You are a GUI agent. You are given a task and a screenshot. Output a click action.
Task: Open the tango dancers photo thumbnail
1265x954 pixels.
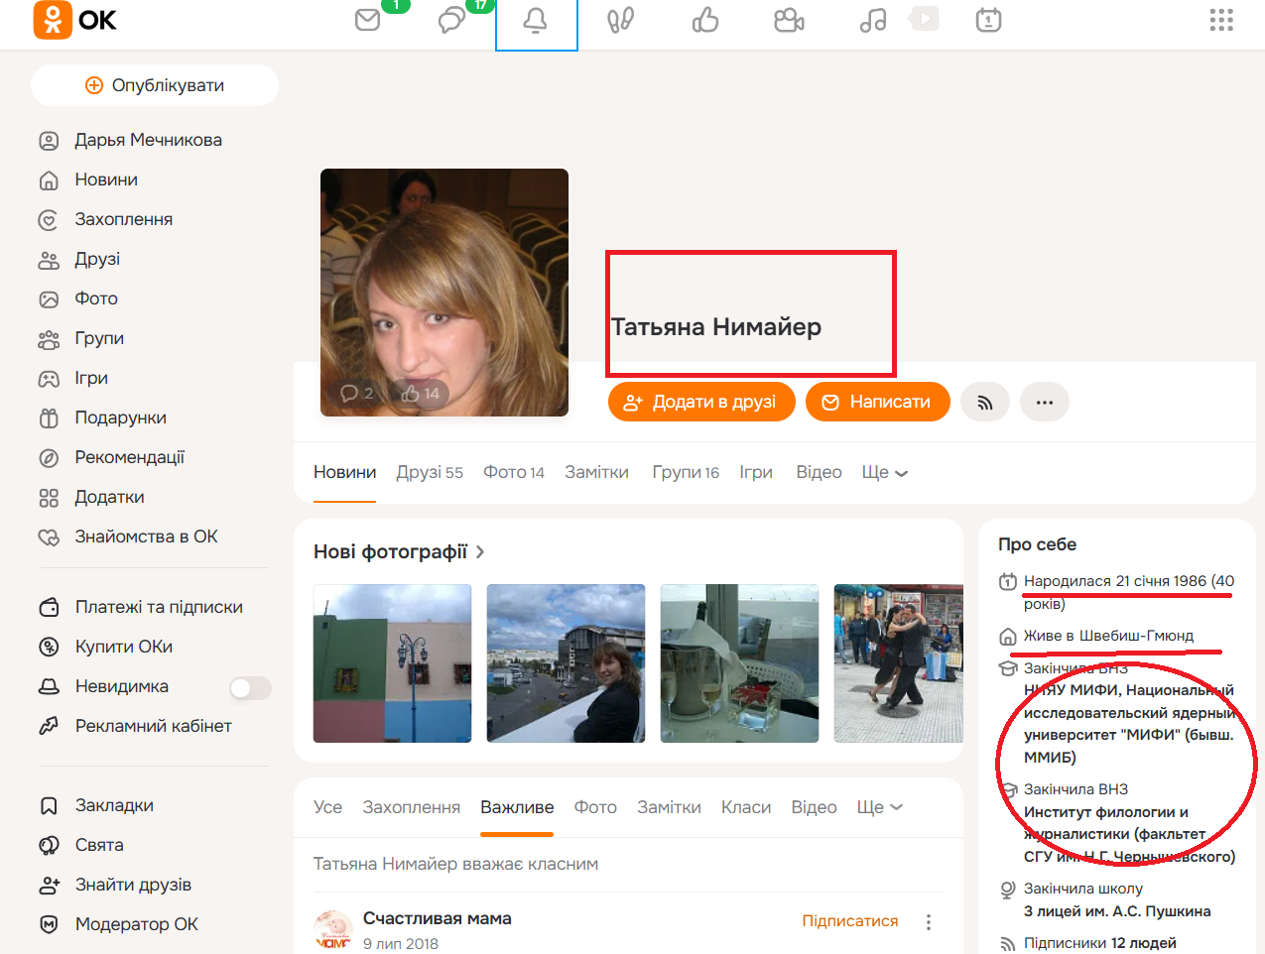coord(898,663)
